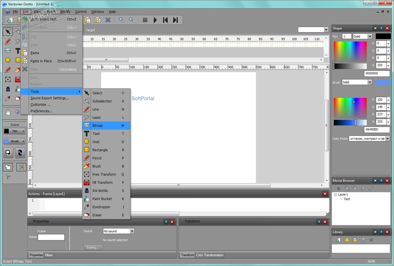The image size is (394, 266).
Task: Open the Help menu
Action: pos(112,12)
